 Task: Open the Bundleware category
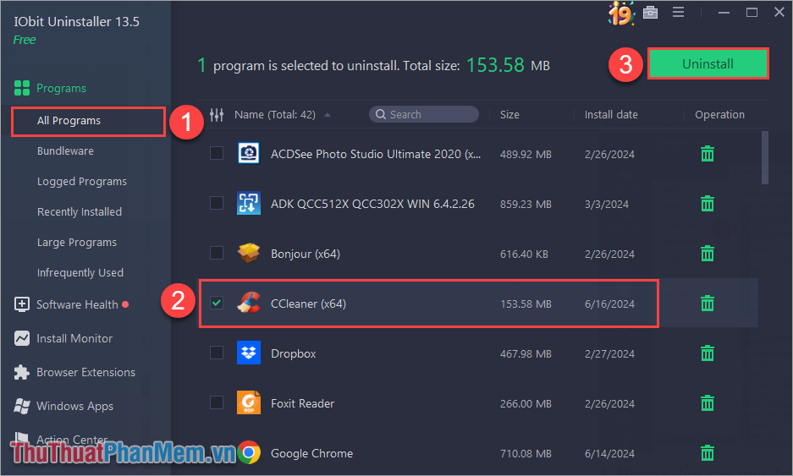tap(65, 151)
